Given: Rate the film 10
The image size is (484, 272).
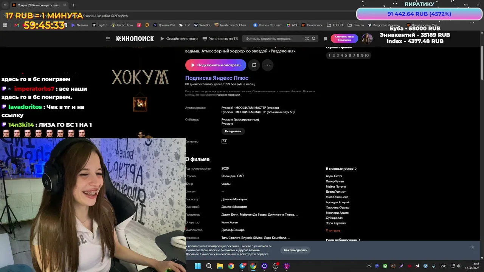Looking at the screenshot, I should pos(367,56).
